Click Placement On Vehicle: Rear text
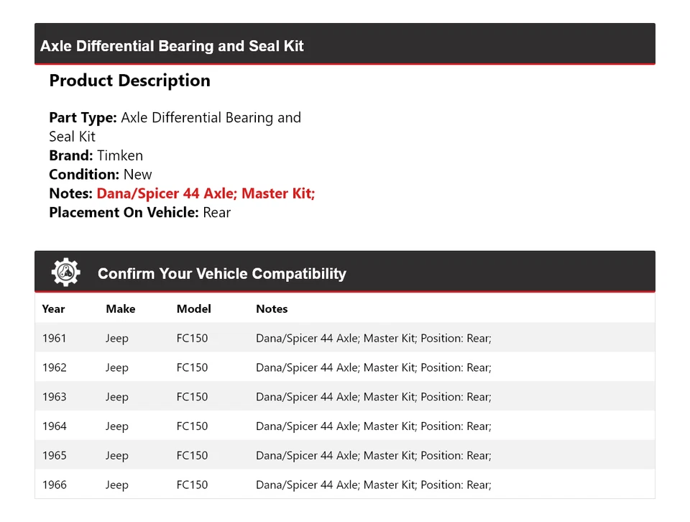 coord(139,212)
